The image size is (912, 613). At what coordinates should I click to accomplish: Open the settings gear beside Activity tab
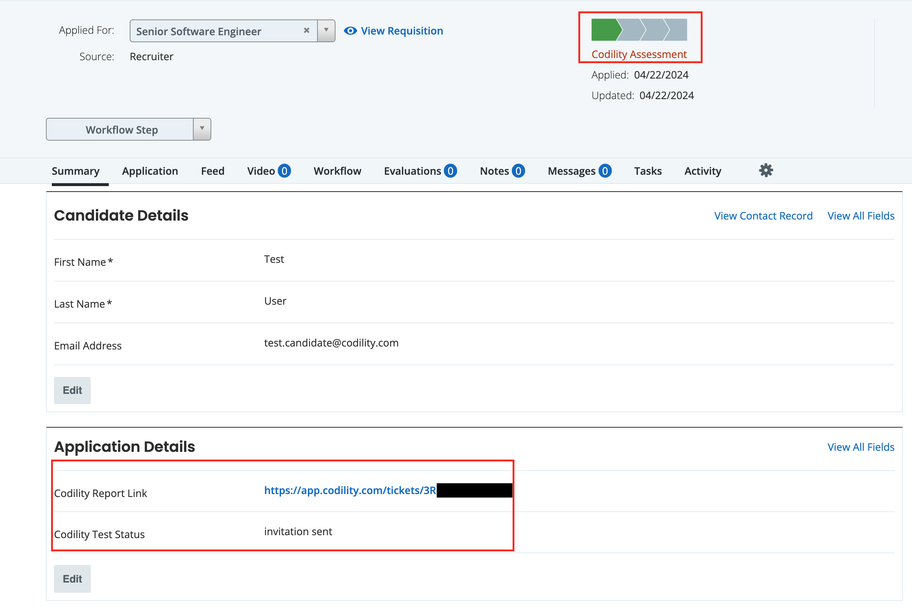766,170
